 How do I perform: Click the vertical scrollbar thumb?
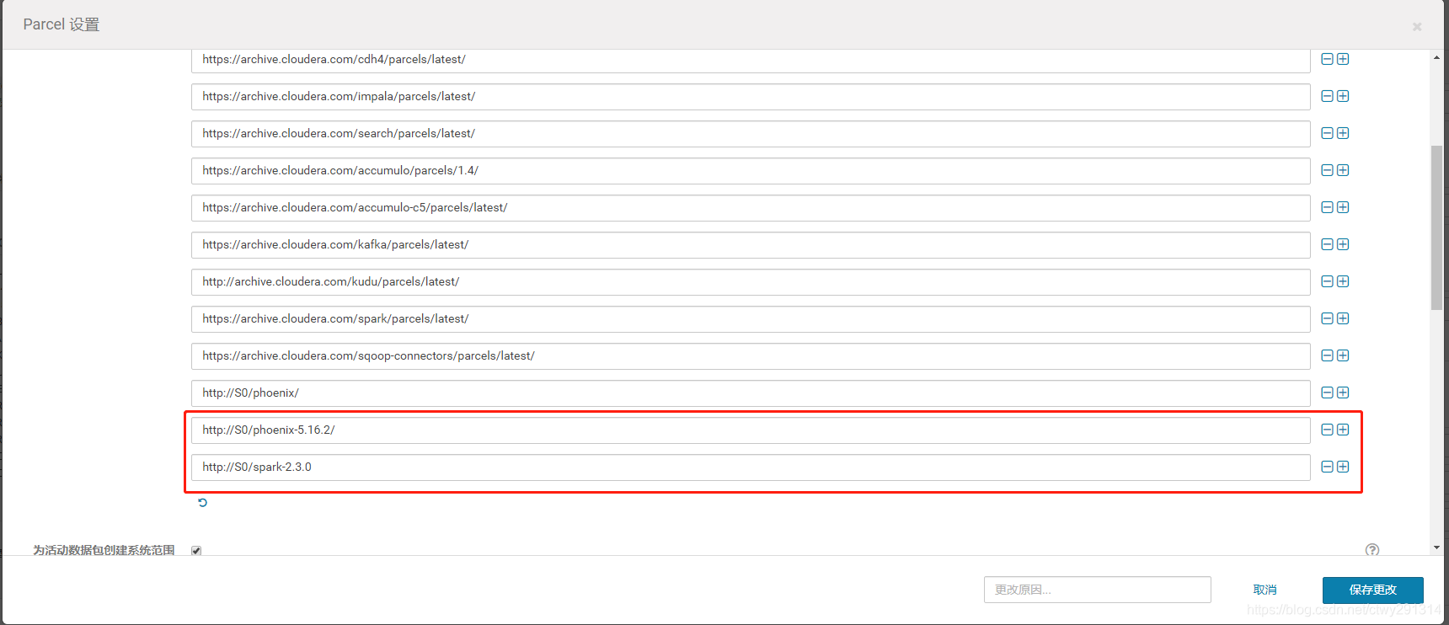[1436, 227]
